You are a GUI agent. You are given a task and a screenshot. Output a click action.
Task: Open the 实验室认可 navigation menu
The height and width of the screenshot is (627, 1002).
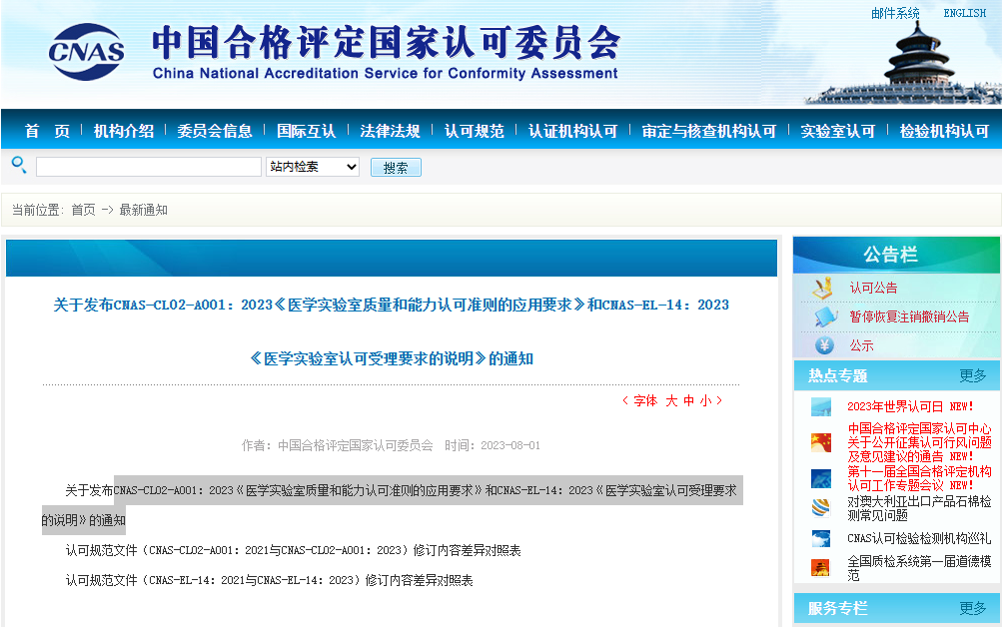click(x=837, y=131)
